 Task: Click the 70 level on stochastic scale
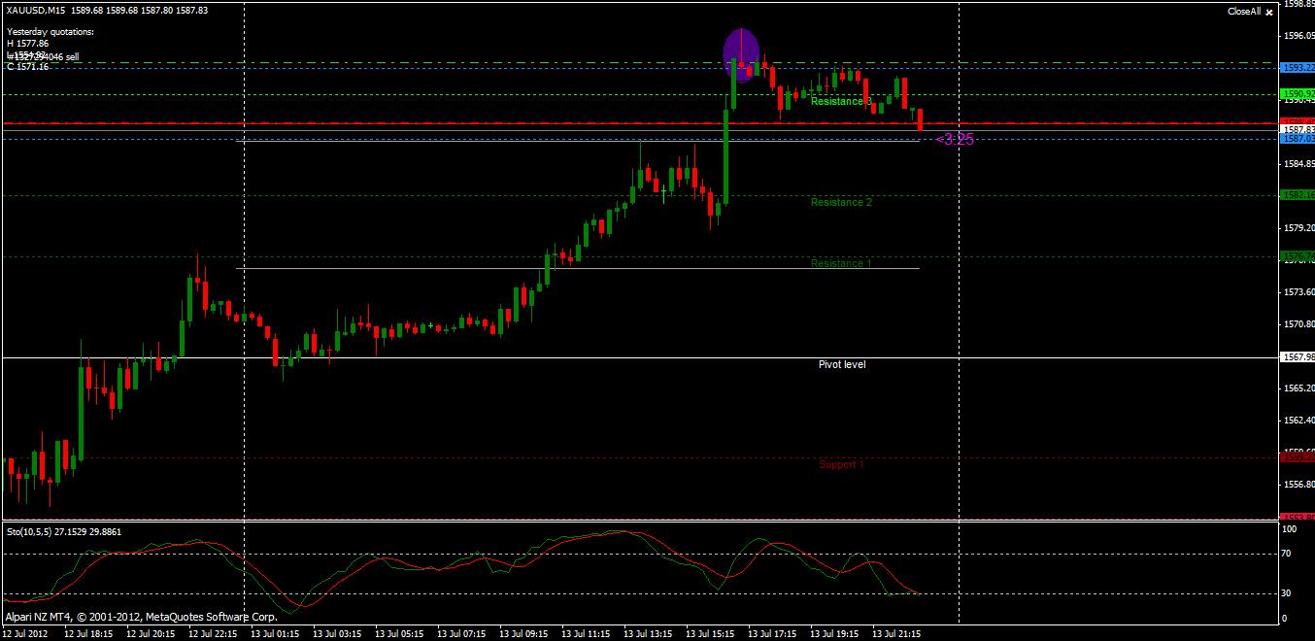tap(1288, 555)
